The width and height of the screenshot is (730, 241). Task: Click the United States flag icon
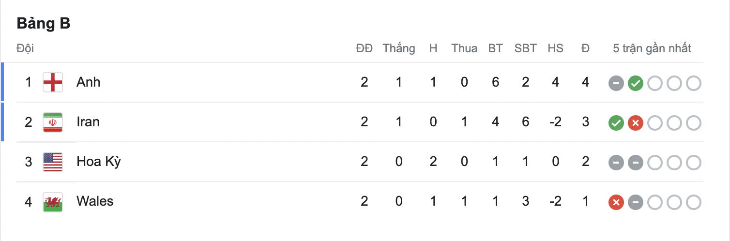coord(52,162)
